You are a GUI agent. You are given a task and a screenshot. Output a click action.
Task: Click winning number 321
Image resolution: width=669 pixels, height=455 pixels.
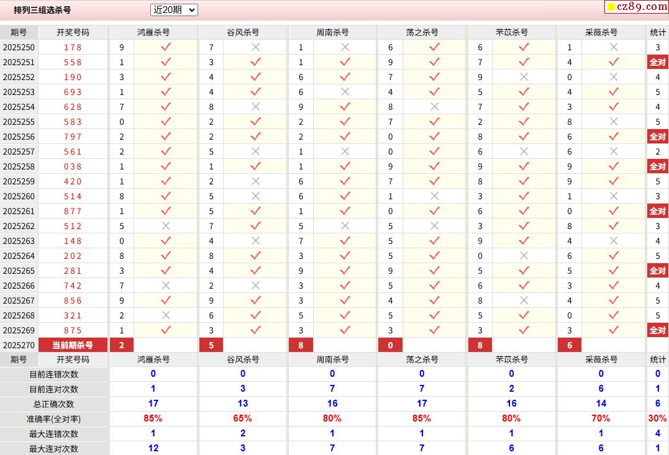click(x=73, y=315)
